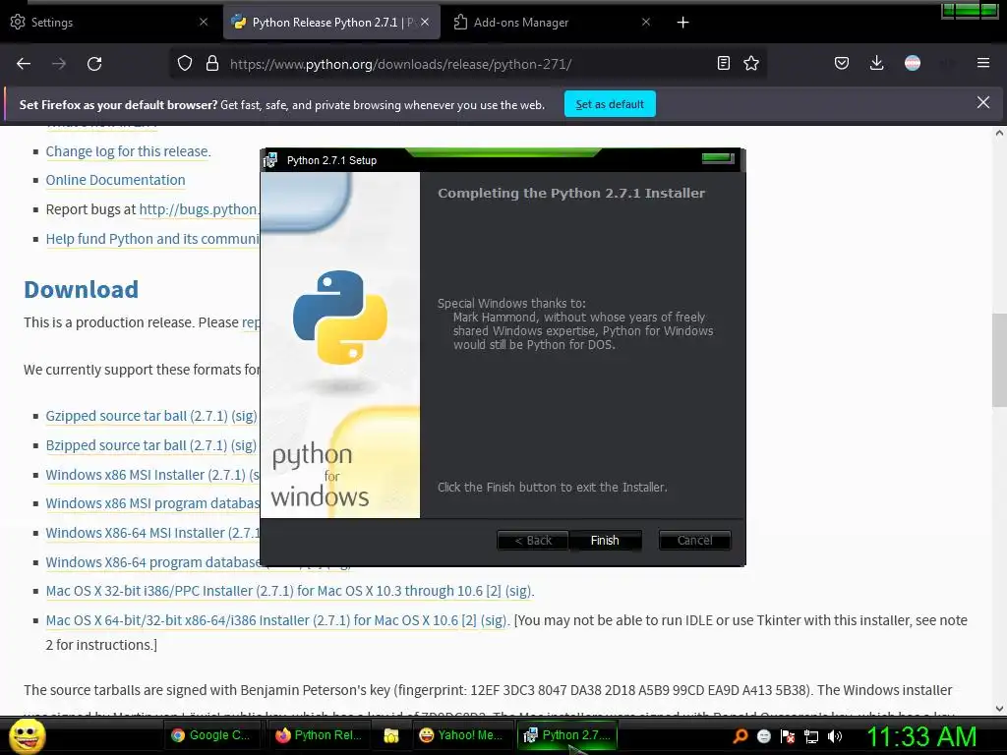Select the Python Release Python 2.7.1 tab
This screenshot has height=755, width=1007.
tap(331, 22)
